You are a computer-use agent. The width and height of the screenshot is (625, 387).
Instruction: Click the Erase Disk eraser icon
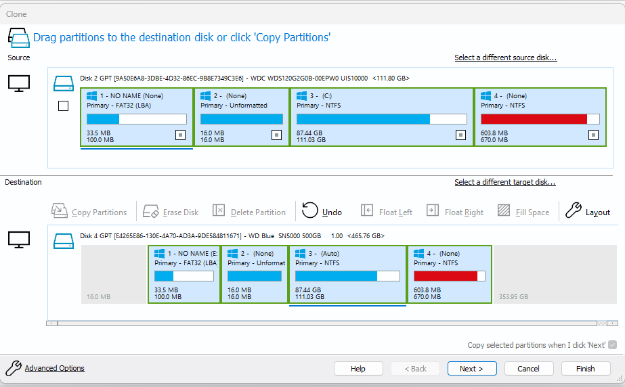[x=151, y=211]
